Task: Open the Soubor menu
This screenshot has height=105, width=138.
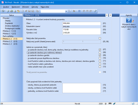Action: pyautogui.click(x=6, y=7)
